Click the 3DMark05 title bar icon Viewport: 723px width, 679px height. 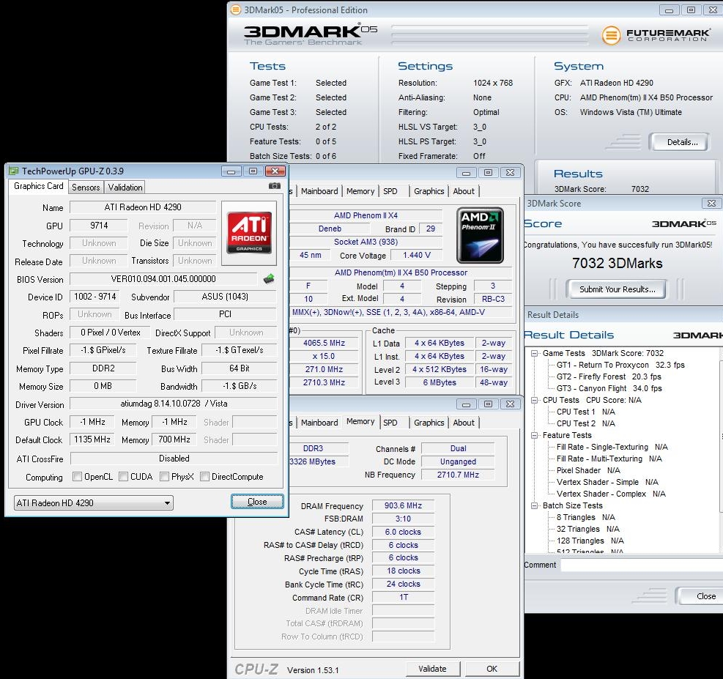point(235,10)
